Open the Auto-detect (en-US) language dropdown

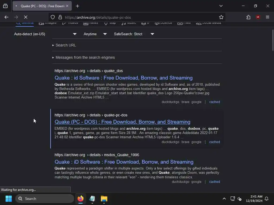click(x=45, y=34)
